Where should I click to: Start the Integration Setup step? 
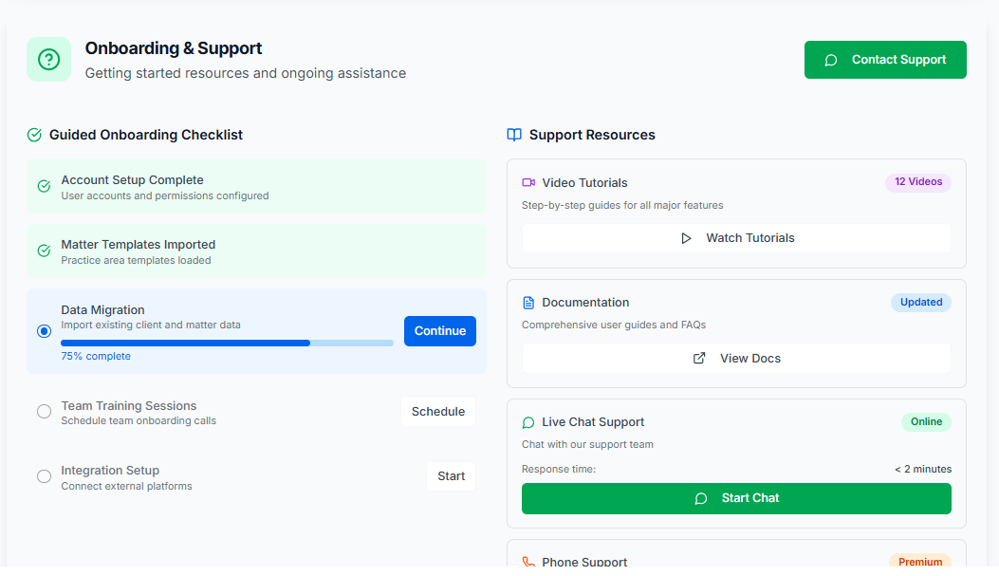451,476
